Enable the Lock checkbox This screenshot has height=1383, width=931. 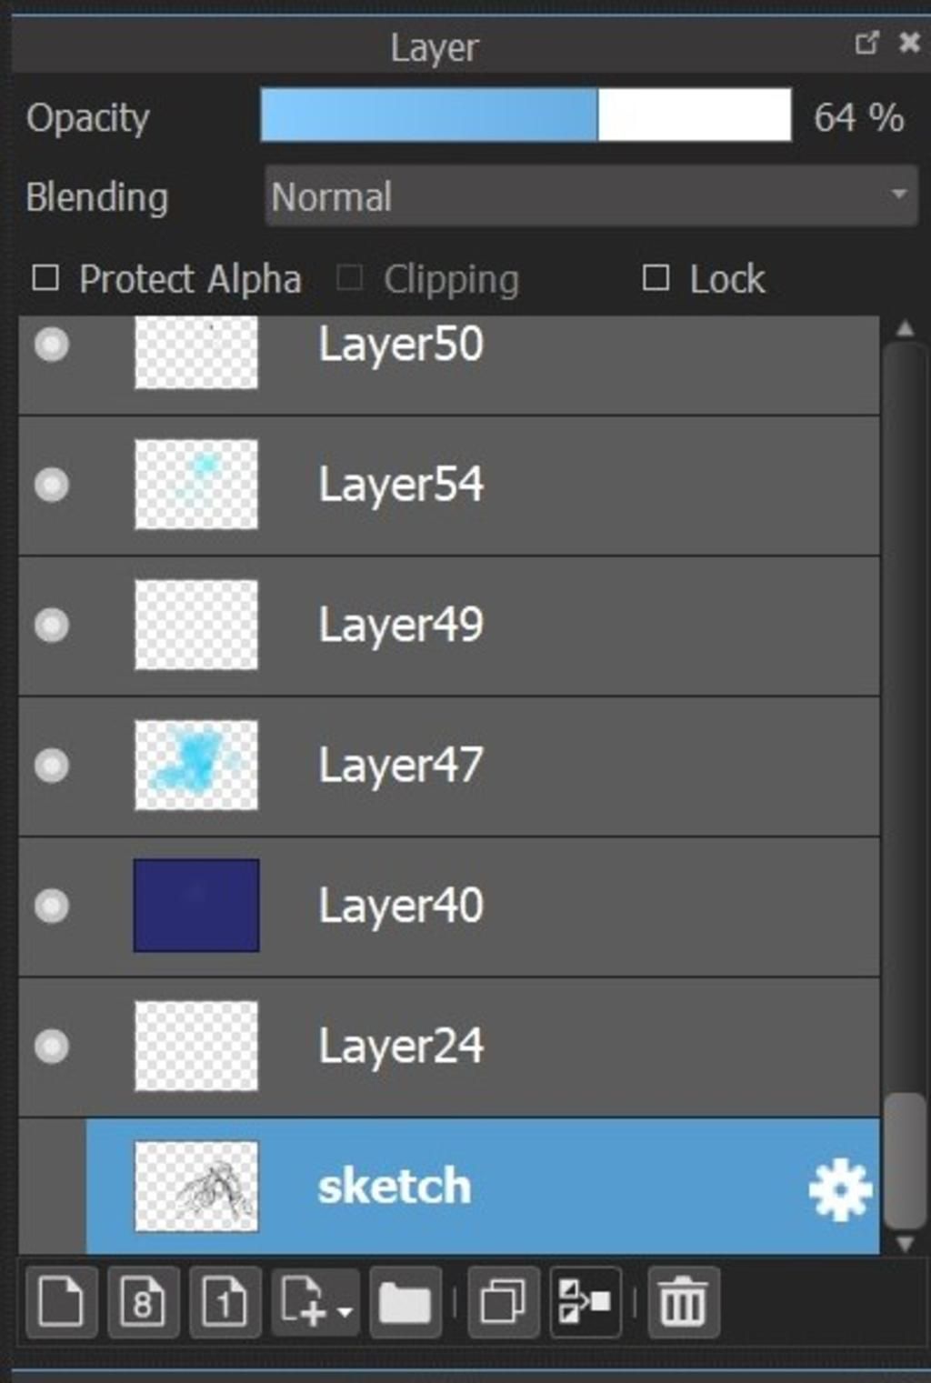(656, 278)
